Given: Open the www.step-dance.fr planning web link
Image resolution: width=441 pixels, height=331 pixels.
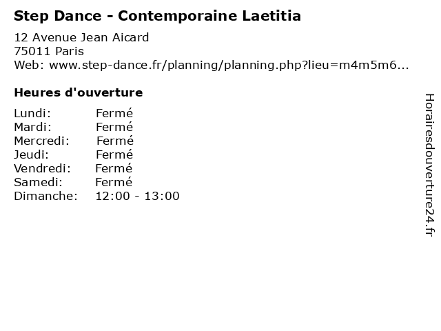Looking at the screenshot, I should click(x=229, y=66).
